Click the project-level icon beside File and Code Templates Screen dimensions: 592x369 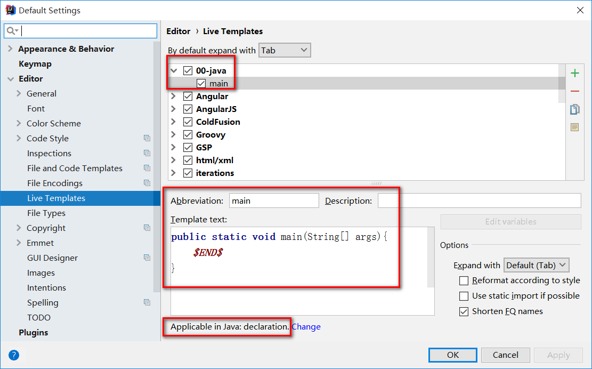[x=147, y=168]
